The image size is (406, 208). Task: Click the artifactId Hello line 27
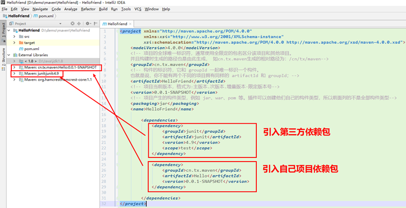point(201,176)
